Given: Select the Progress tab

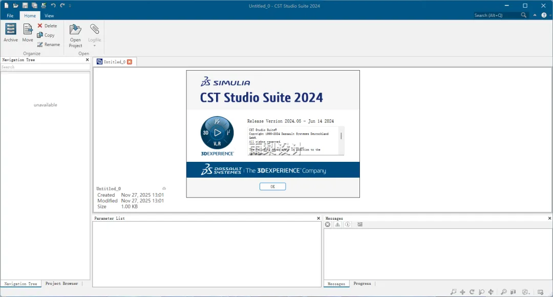Looking at the screenshot, I should coord(362,284).
